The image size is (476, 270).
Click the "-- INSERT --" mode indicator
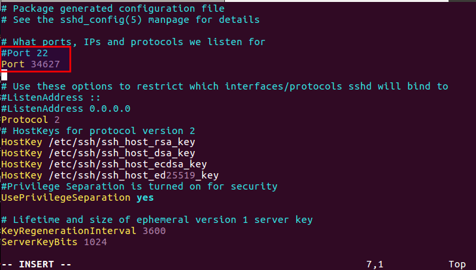pos(36,264)
